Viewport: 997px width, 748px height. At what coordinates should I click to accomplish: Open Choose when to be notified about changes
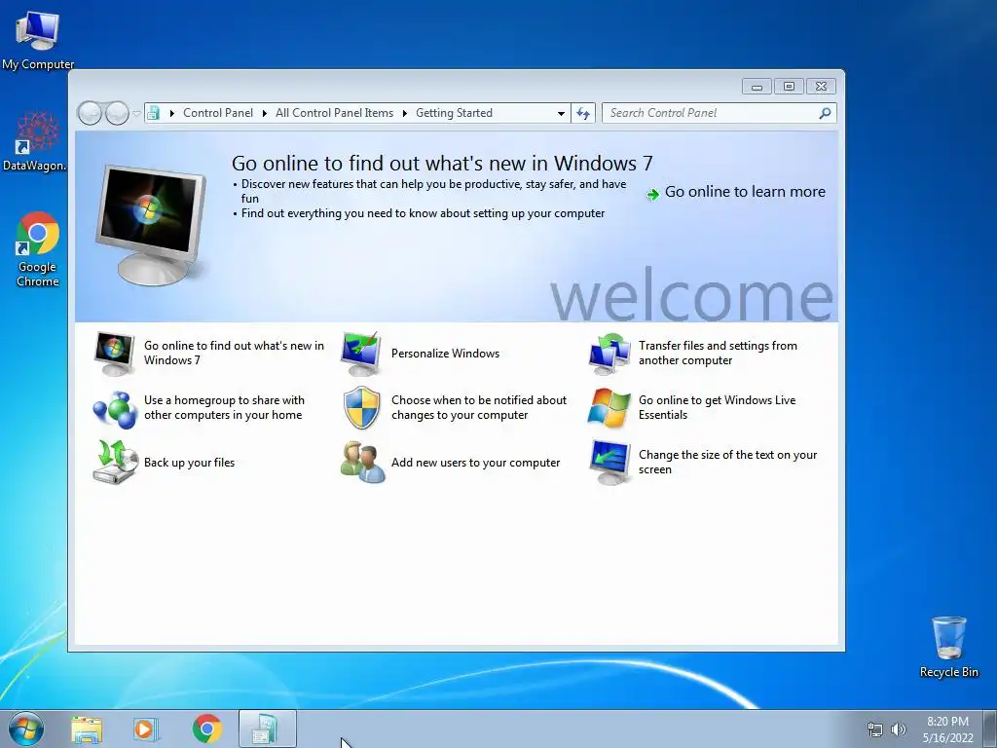tap(478, 408)
